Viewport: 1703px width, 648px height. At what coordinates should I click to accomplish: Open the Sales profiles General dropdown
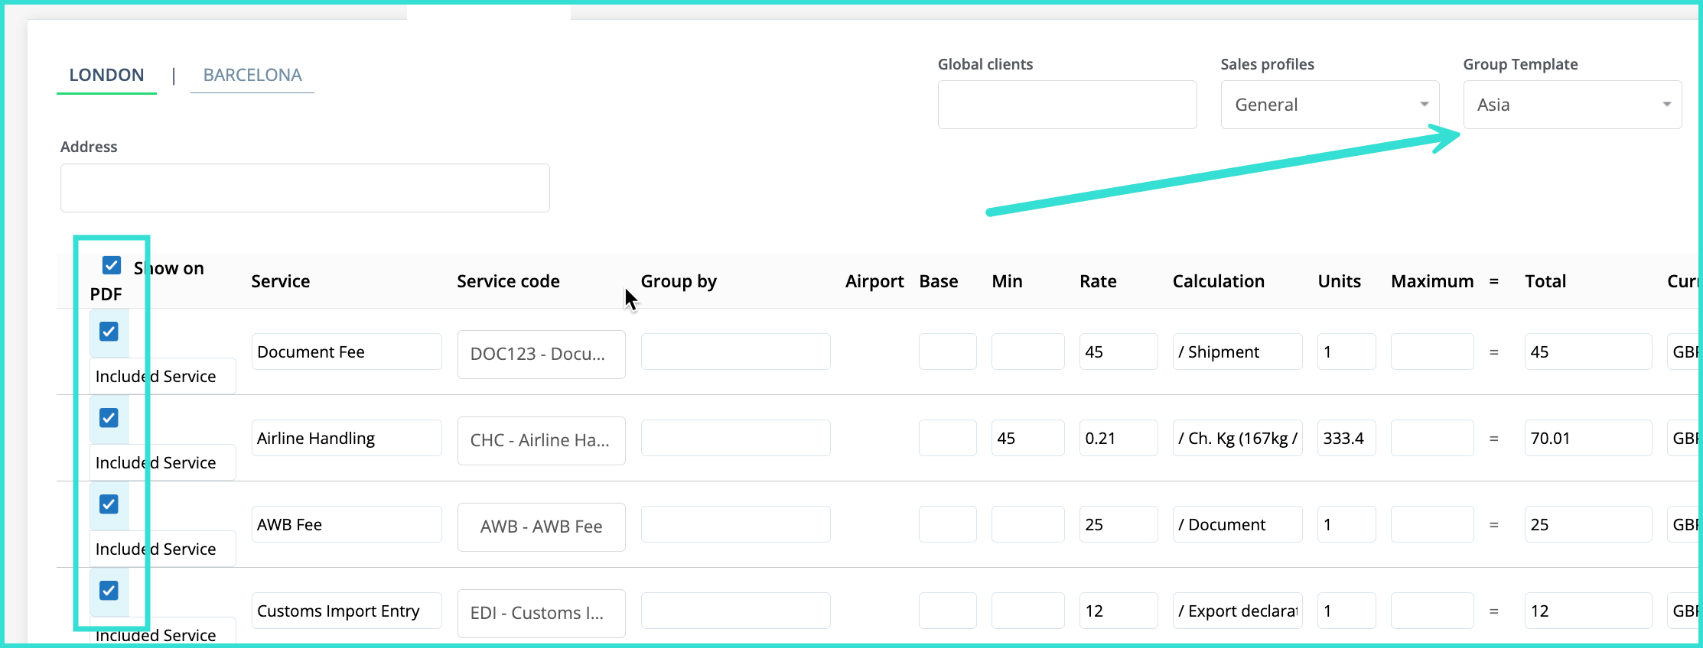(x=1330, y=105)
